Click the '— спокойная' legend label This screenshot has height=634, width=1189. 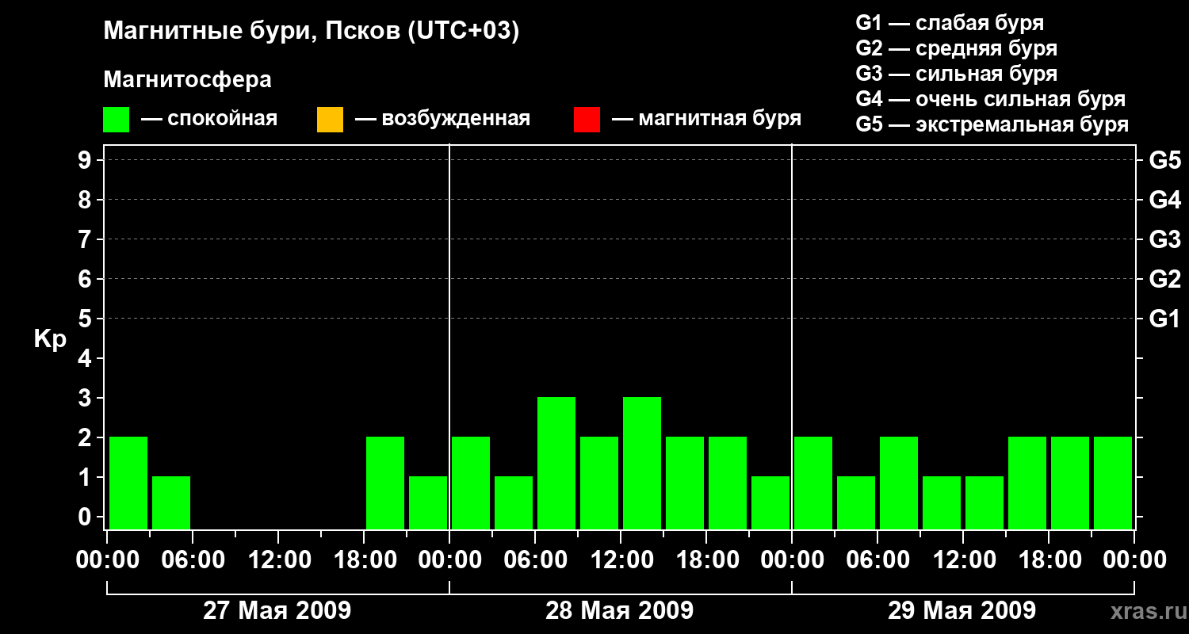(209, 119)
